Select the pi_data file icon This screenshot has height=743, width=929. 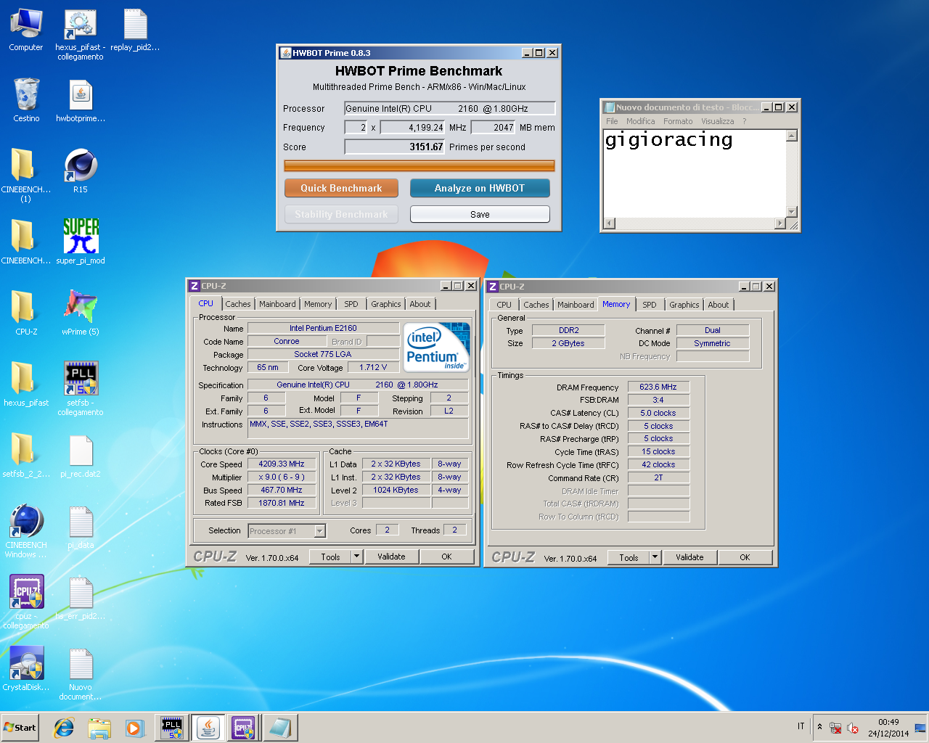coord(81,527)
